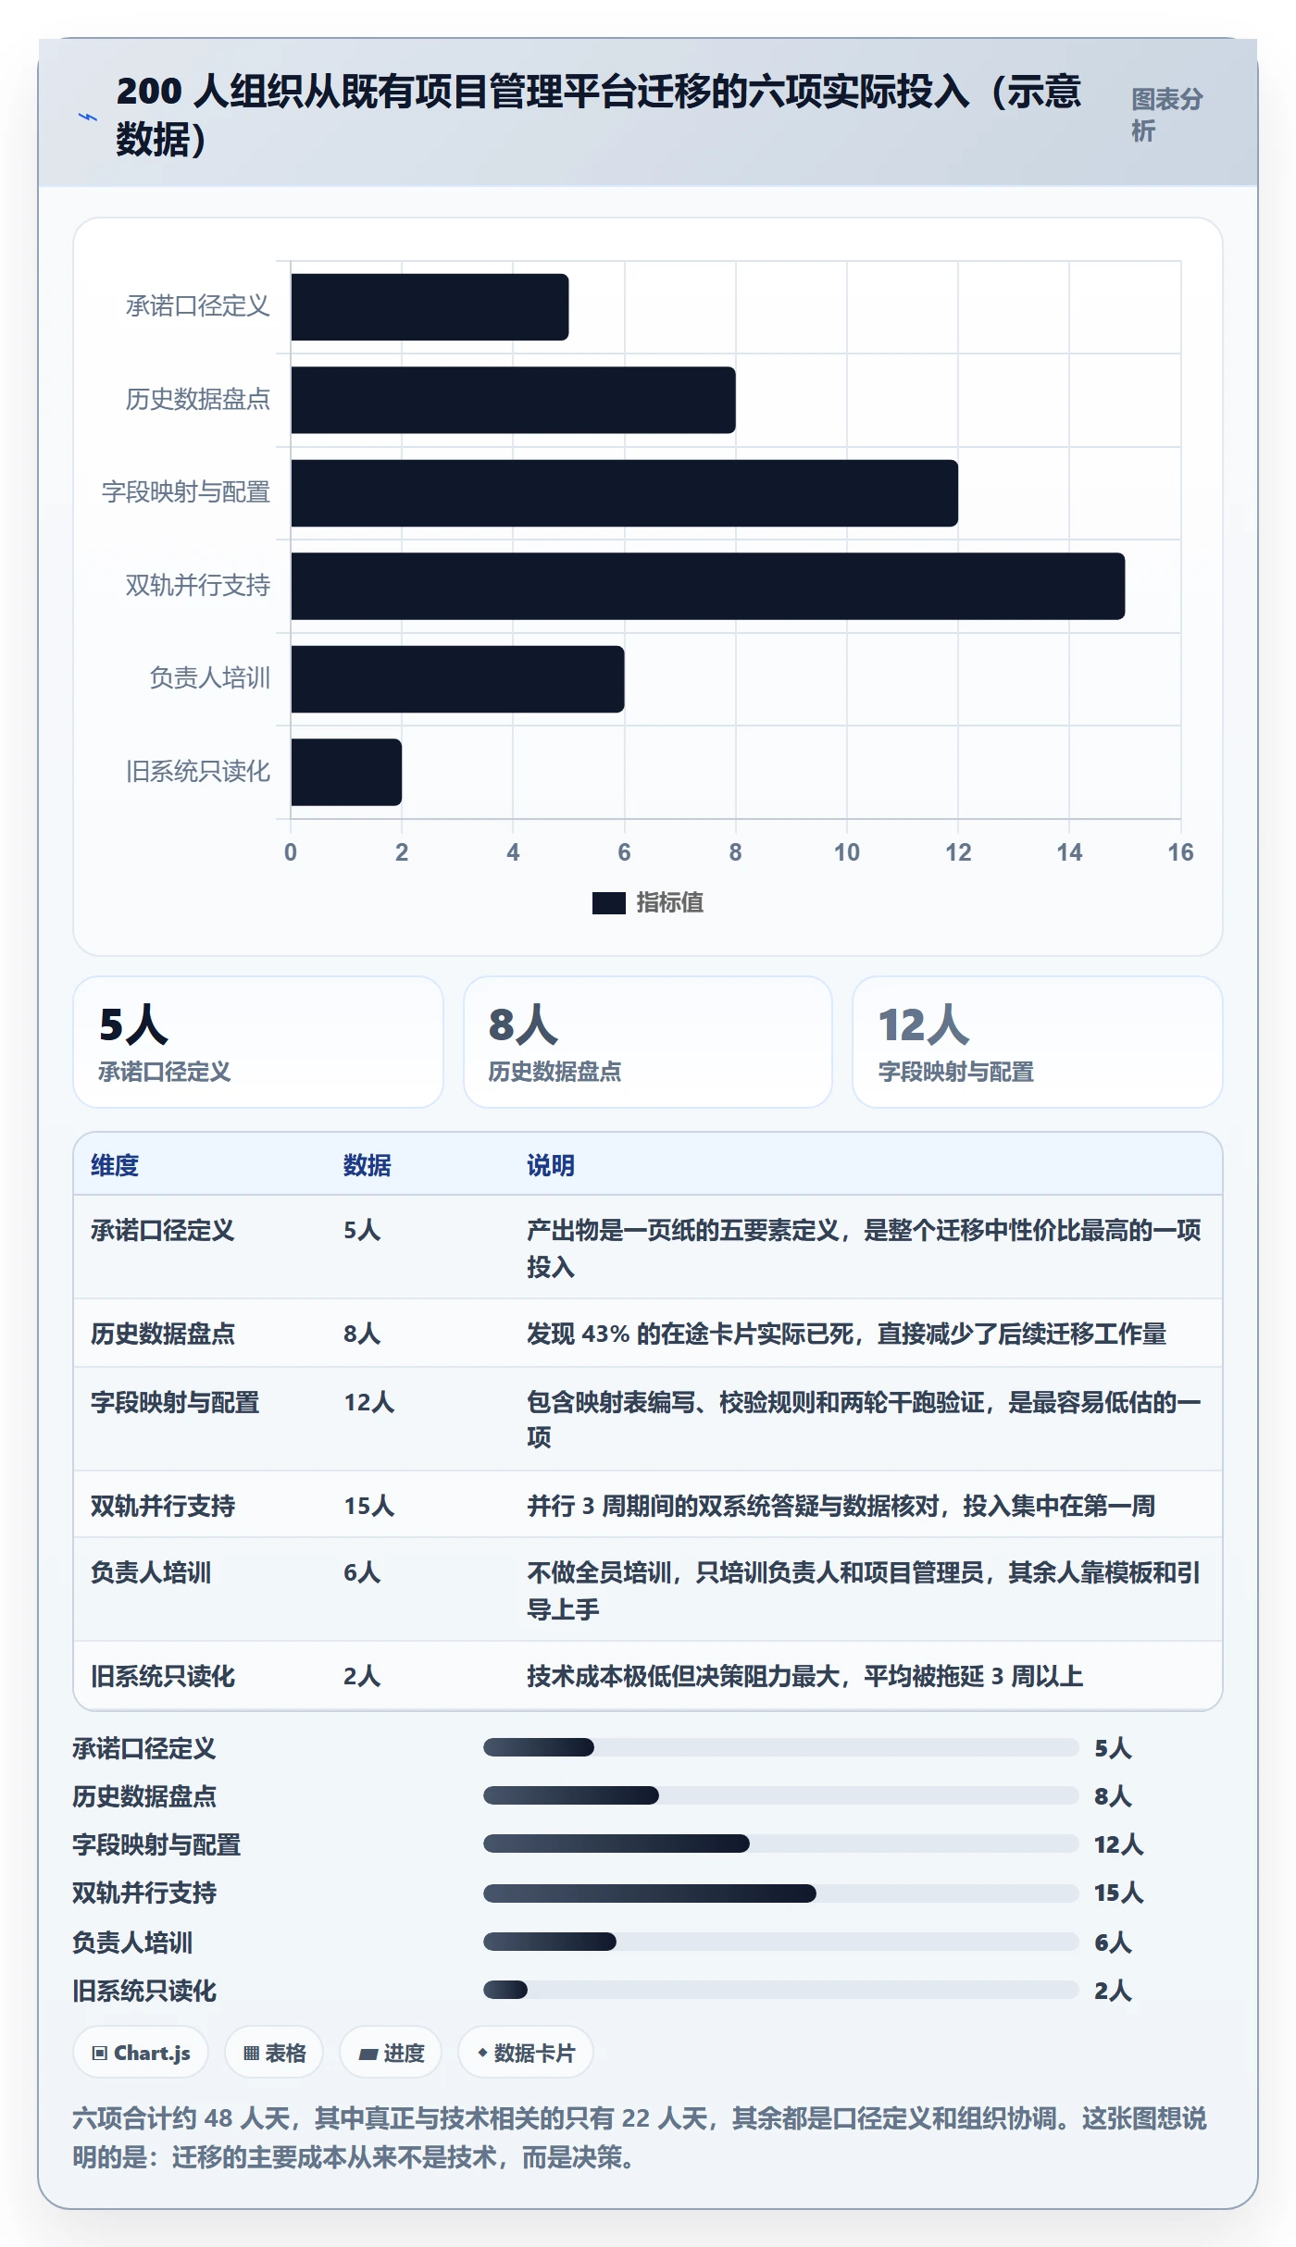Click the bar icon in 进度 chip

[368, 2055]
